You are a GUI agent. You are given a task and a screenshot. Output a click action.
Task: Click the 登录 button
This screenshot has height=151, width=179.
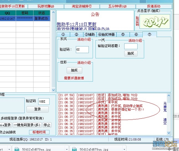pos(38,109)
